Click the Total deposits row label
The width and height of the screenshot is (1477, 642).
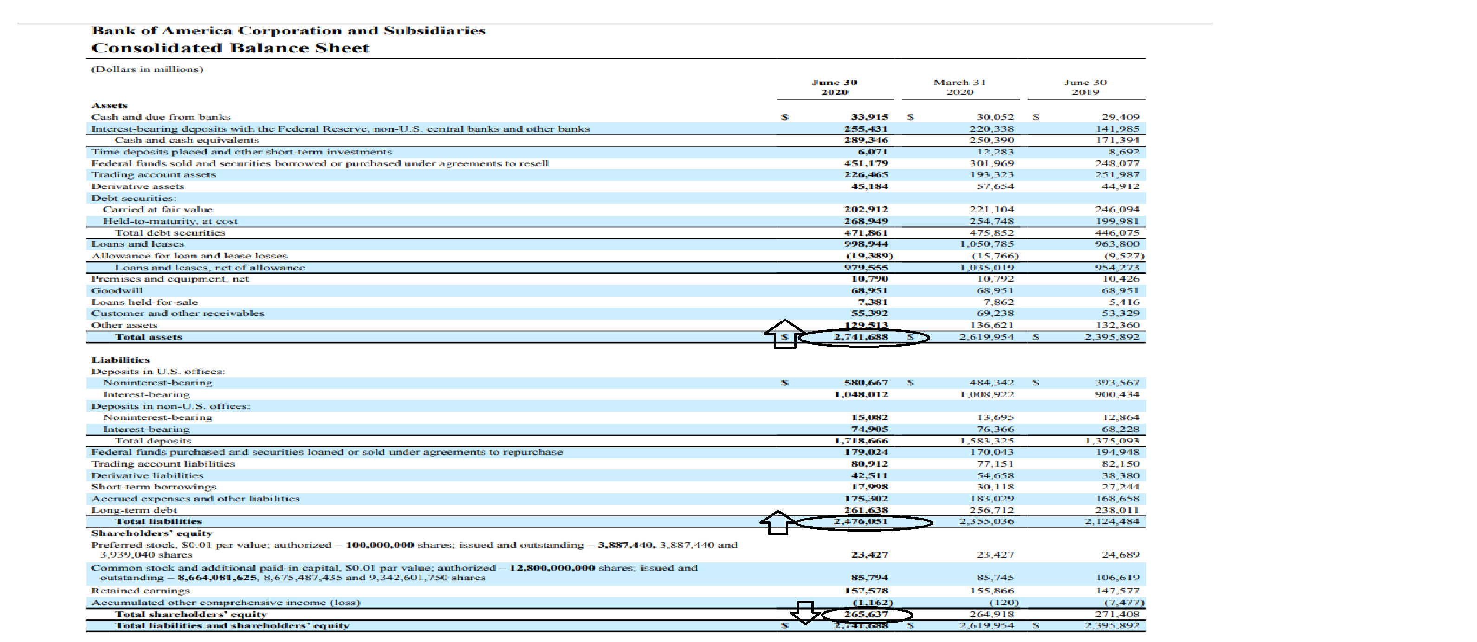(153, 441)
